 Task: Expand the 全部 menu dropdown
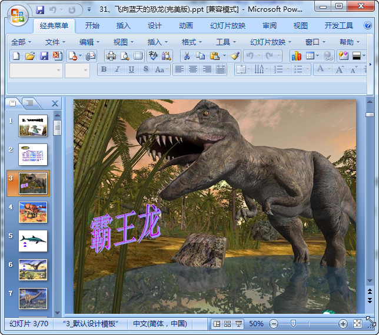[x=21, y=42]
